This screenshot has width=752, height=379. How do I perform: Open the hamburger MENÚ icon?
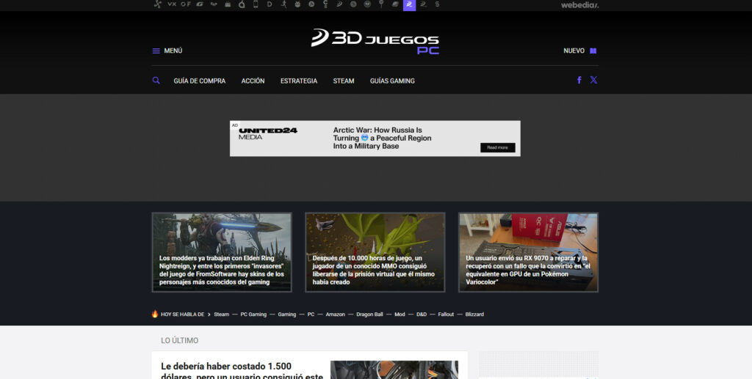[156, 51]
